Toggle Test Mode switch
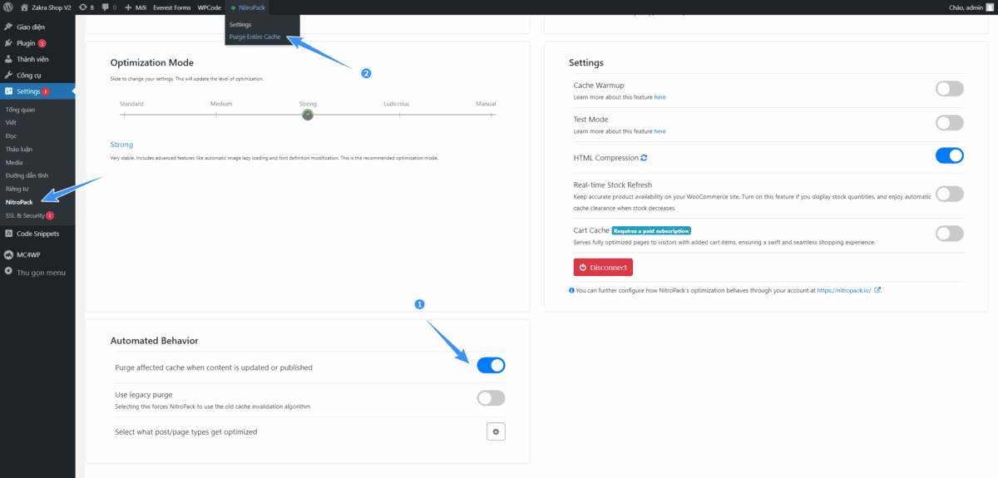 coord(950,123)
